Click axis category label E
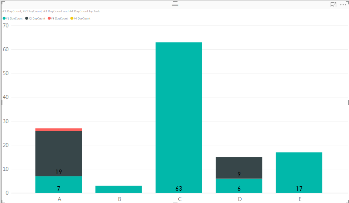The height and width of the screenshot is (203, 349). coord(300,199)
